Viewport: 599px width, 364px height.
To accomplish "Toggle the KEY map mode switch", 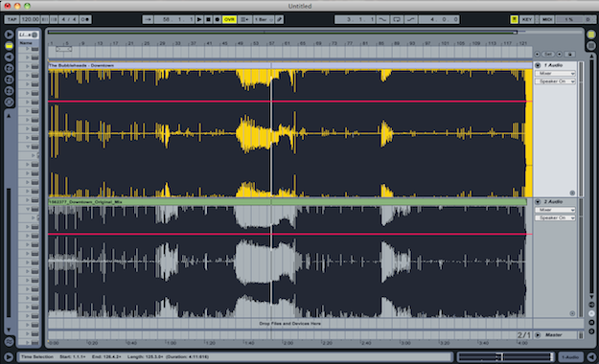I will click(527, 19).
